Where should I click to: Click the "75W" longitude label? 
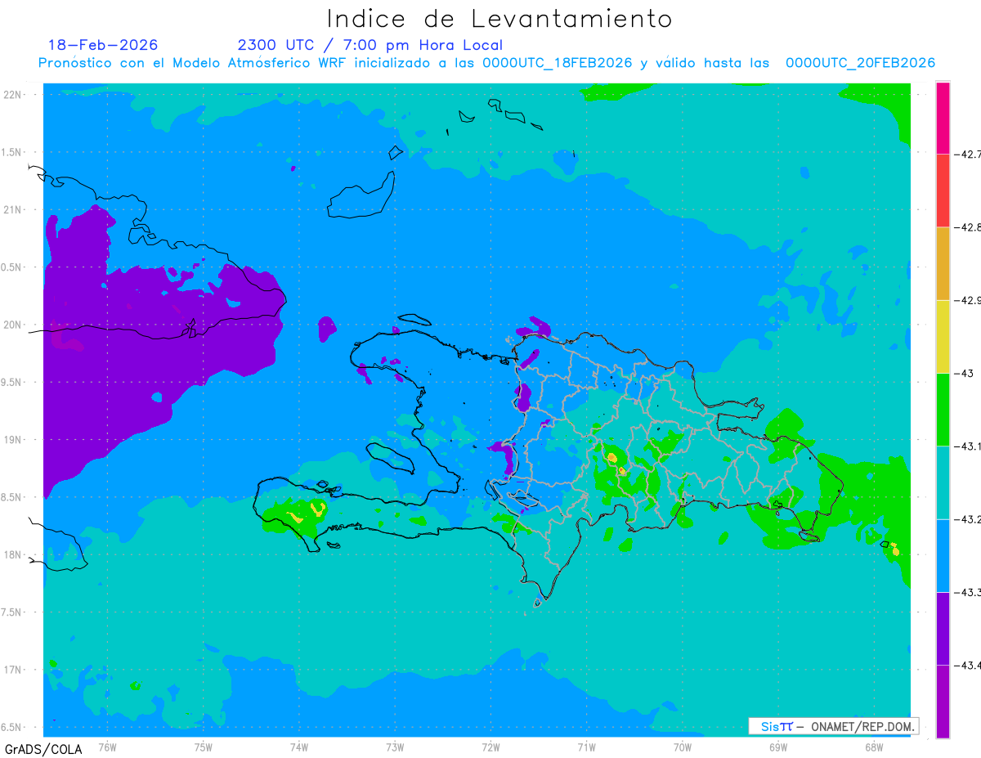[204, 747]
